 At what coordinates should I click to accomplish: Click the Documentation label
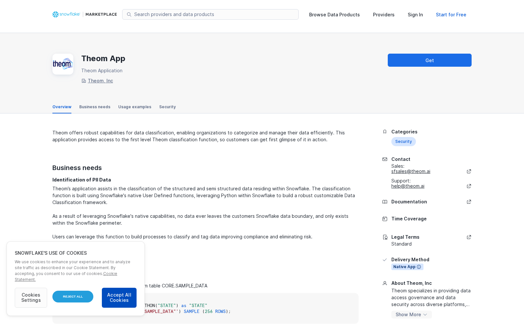pos(409,202)
